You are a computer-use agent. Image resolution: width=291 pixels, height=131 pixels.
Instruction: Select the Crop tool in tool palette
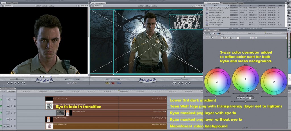point(289,24)
